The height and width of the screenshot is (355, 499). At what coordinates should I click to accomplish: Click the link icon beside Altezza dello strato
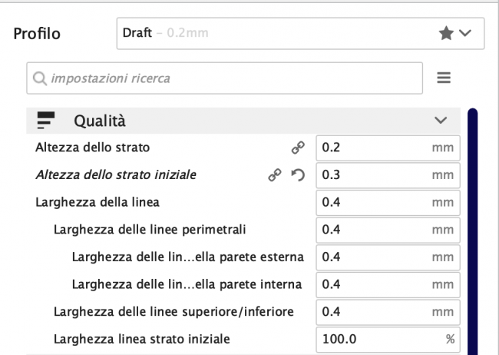(297, 147)
